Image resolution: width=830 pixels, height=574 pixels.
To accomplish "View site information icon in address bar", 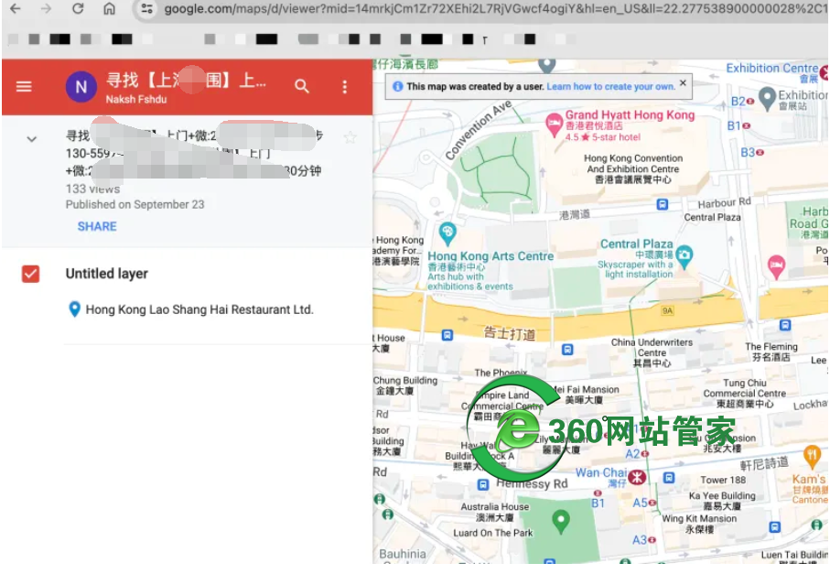I will (146, 8).
